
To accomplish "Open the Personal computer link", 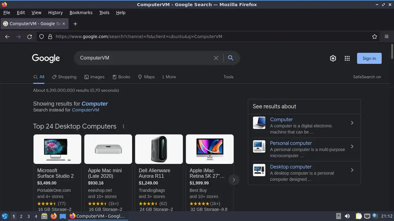I will tap(291, 143).
